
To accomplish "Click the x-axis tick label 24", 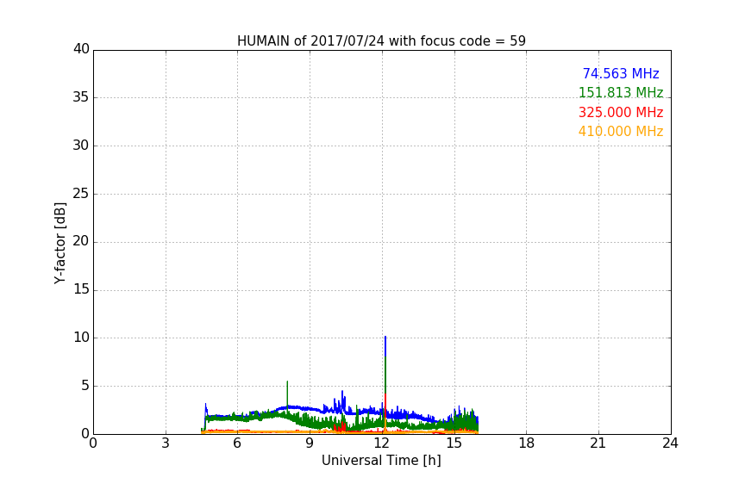I will pyautogui.click(x=670, y=443).
